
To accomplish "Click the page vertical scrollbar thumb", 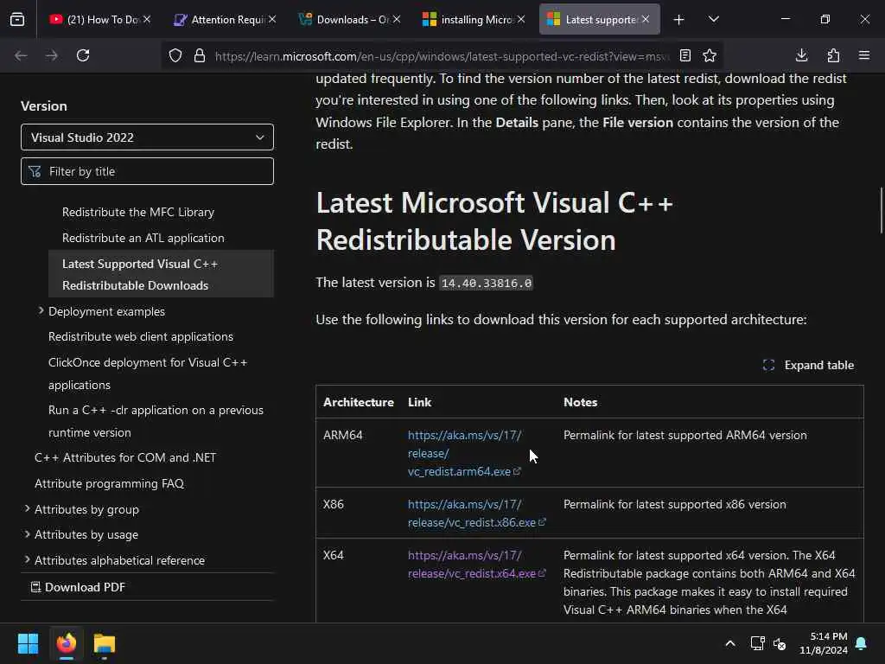I will click(882, 210).
